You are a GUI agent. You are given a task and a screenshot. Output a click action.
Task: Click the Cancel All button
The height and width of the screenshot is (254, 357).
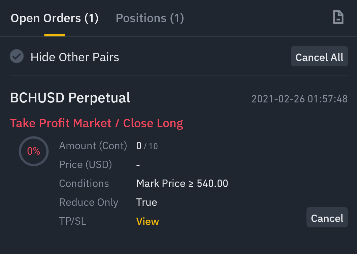[x=319, y=57]
